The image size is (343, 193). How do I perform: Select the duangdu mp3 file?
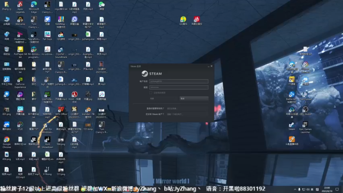(x=88, y=52)
